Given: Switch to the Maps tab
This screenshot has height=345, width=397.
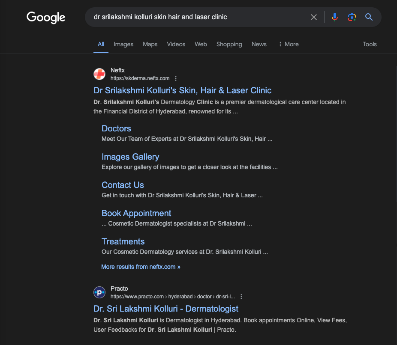Looking at the screenshot, I should pyautogui.click(x=150, y=44).
